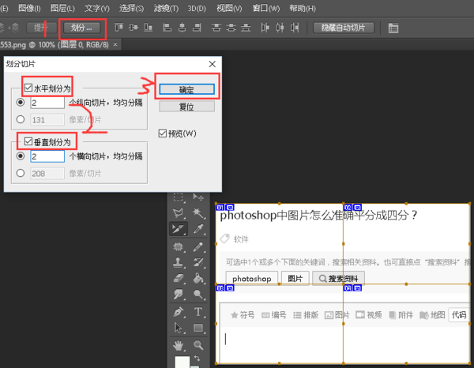Image resolution: width=474 pixels, height=368 pixels.
Task: Select the Rectangular Marquee tool
Action: (x=178, y=197)
